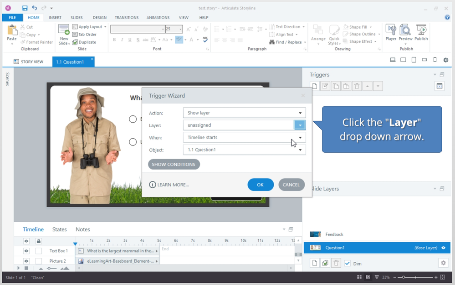Open the States tab beside Timeline
Screen dimensions: 455x285
[59, 230]
